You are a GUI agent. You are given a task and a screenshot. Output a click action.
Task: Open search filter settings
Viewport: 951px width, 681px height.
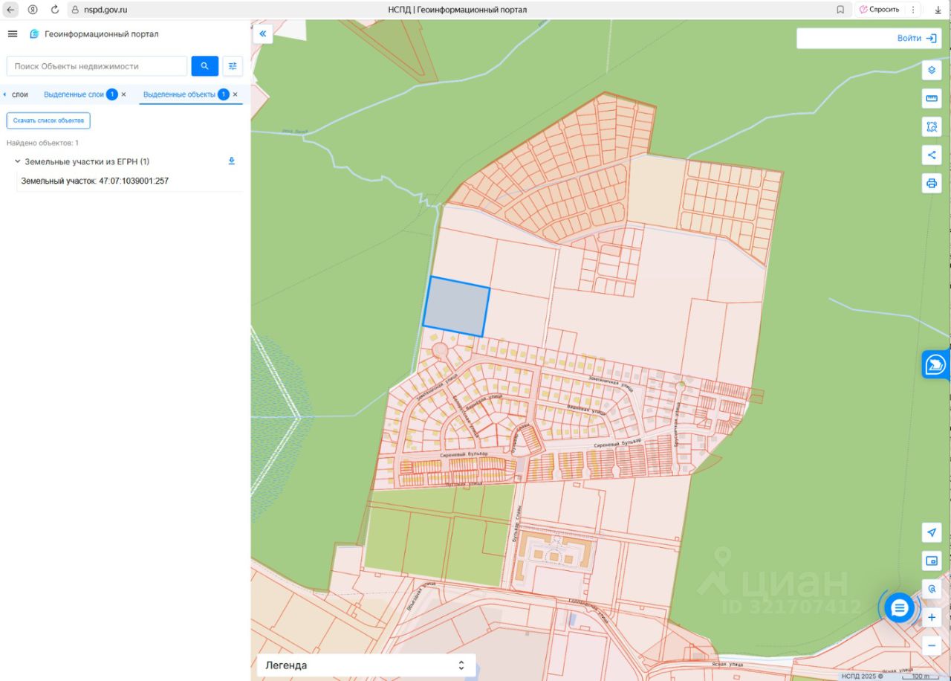[233, 66]
